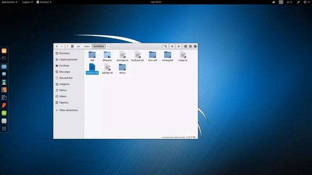Open Imágenes in the sidebar
The image size is (312, 175).
(x=69, y=84)
